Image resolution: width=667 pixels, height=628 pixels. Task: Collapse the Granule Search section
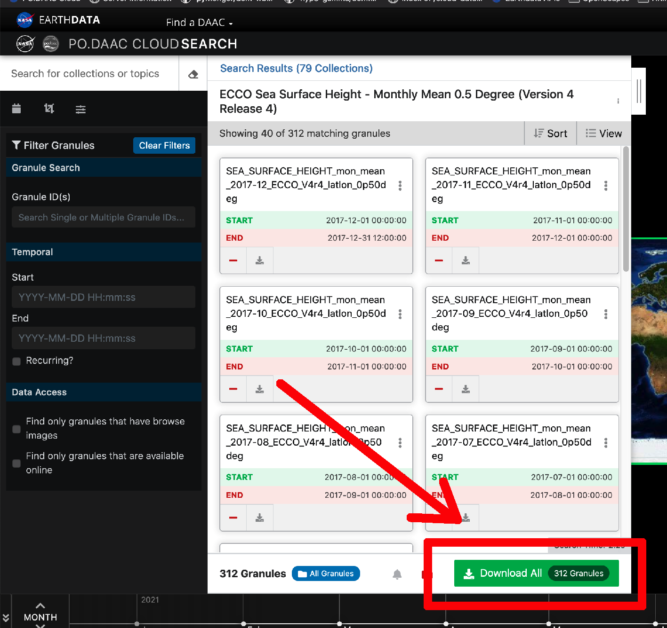coord(104,168)
